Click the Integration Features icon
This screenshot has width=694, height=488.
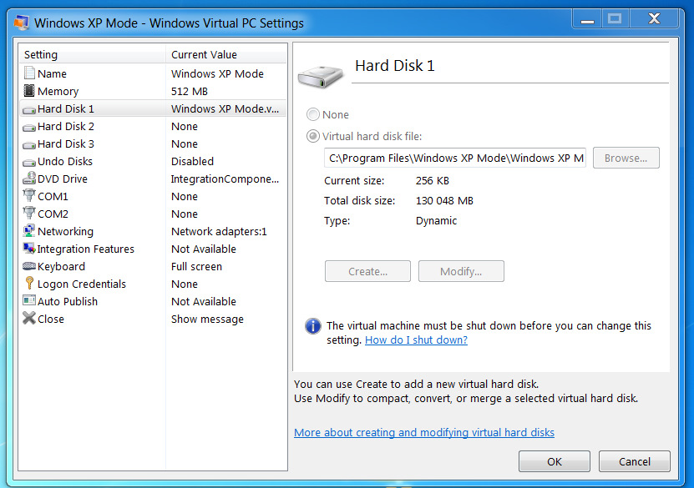point(29,249)
